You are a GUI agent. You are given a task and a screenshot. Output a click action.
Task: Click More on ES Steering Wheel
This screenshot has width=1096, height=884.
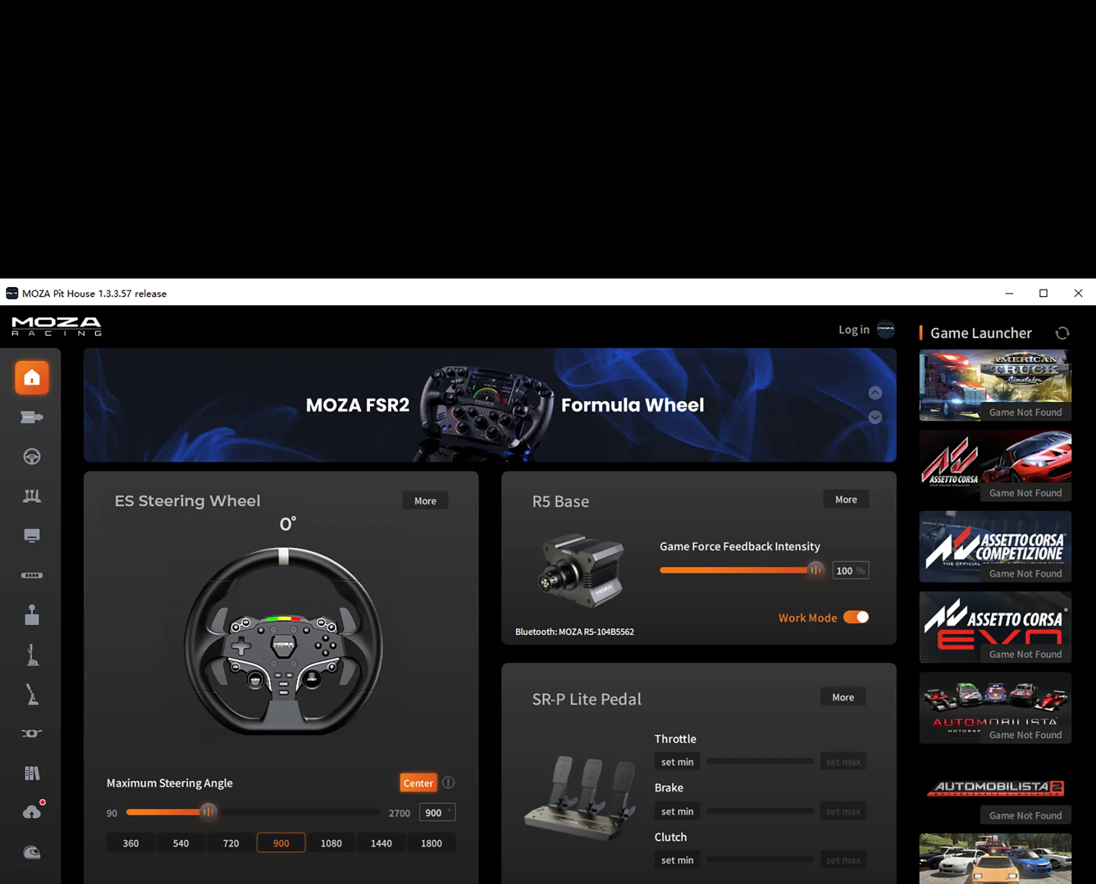425,500
